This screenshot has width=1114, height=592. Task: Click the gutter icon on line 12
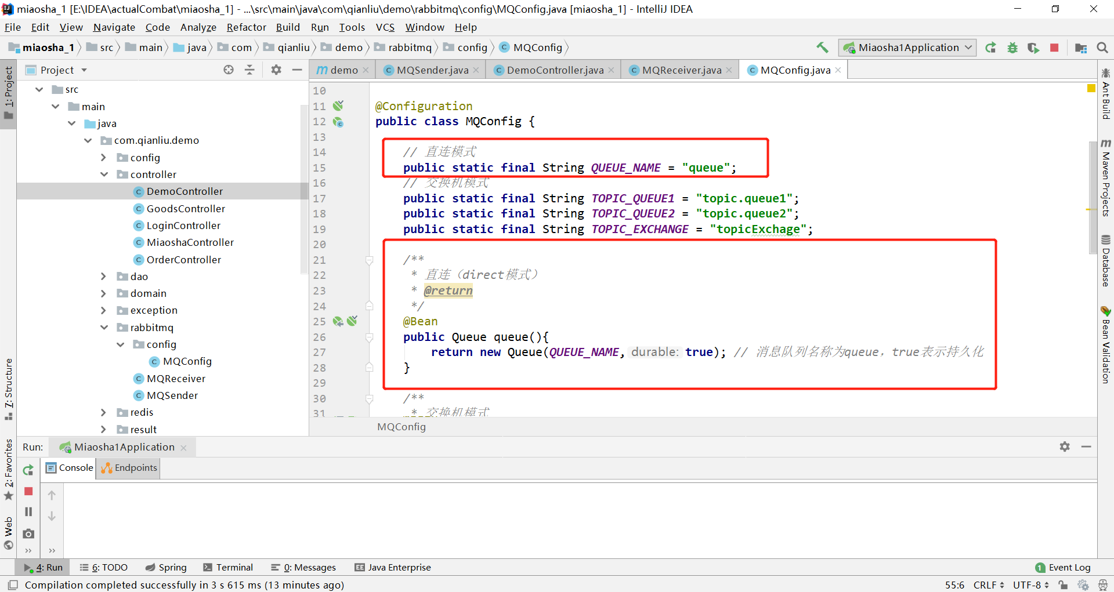pyautogui.click(x=338, y=122)
